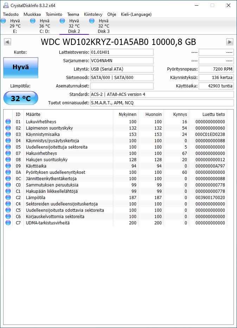
Task: Select the C: D: drive status orb
Action: pyautogui.click(x=33, y=21)
